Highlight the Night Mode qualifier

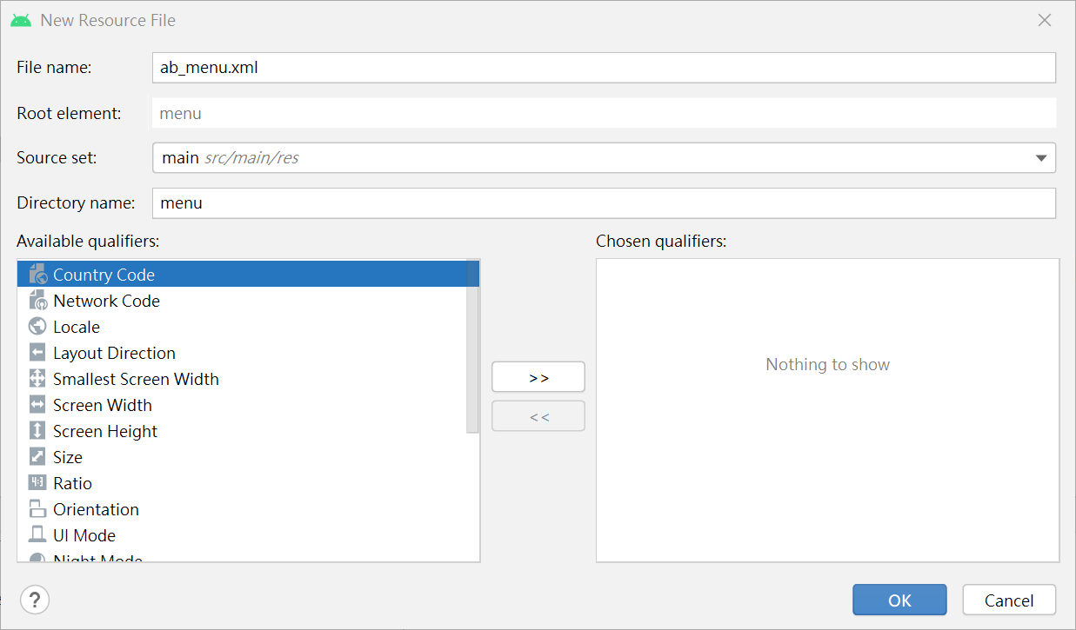point(98,559)
